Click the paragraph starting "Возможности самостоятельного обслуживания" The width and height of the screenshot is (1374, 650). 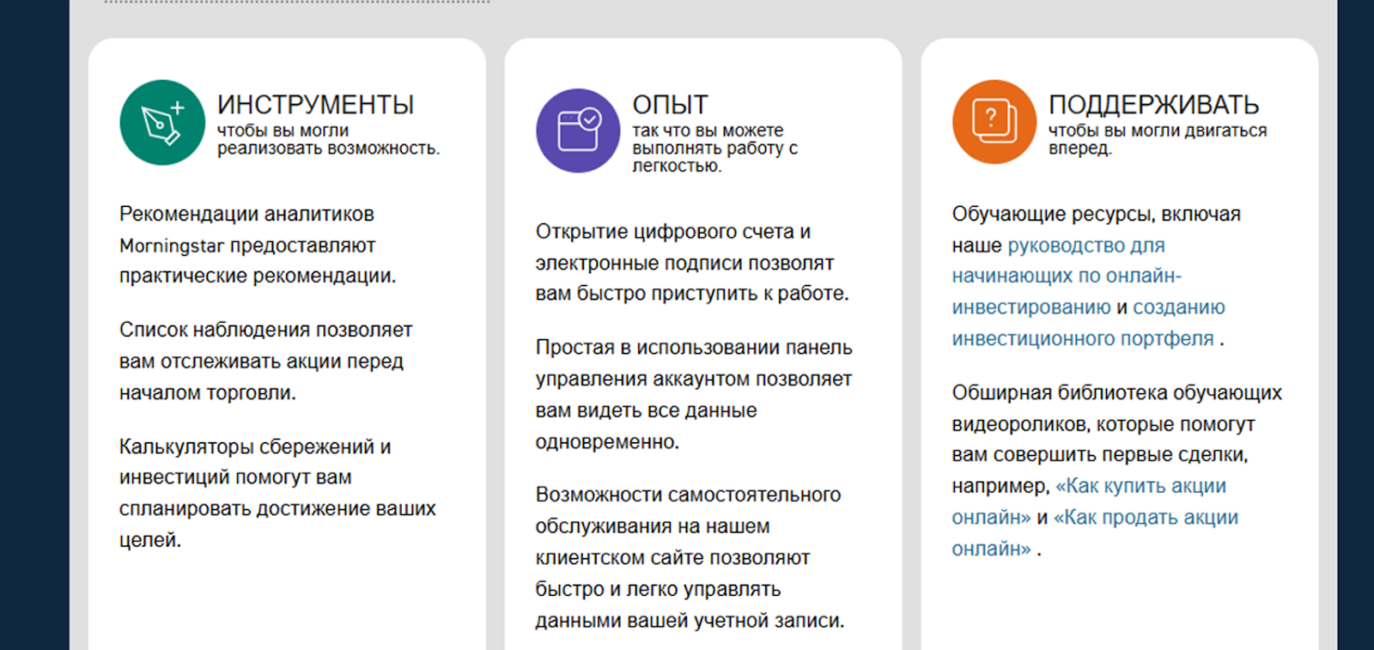point(690,557)
